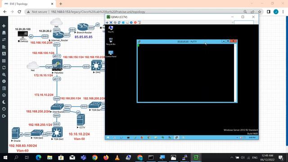Select the Oracle server node icon
The width and height of the screenshot is (288, 162).
coord(16,133)
